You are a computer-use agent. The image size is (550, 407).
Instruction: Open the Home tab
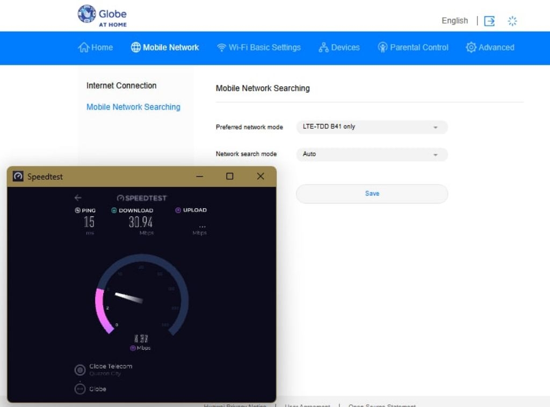tap(96, 47)
